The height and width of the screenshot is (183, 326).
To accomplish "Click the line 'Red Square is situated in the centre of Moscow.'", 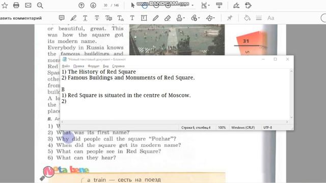I will pyautogui.click(x=129, y=96).
